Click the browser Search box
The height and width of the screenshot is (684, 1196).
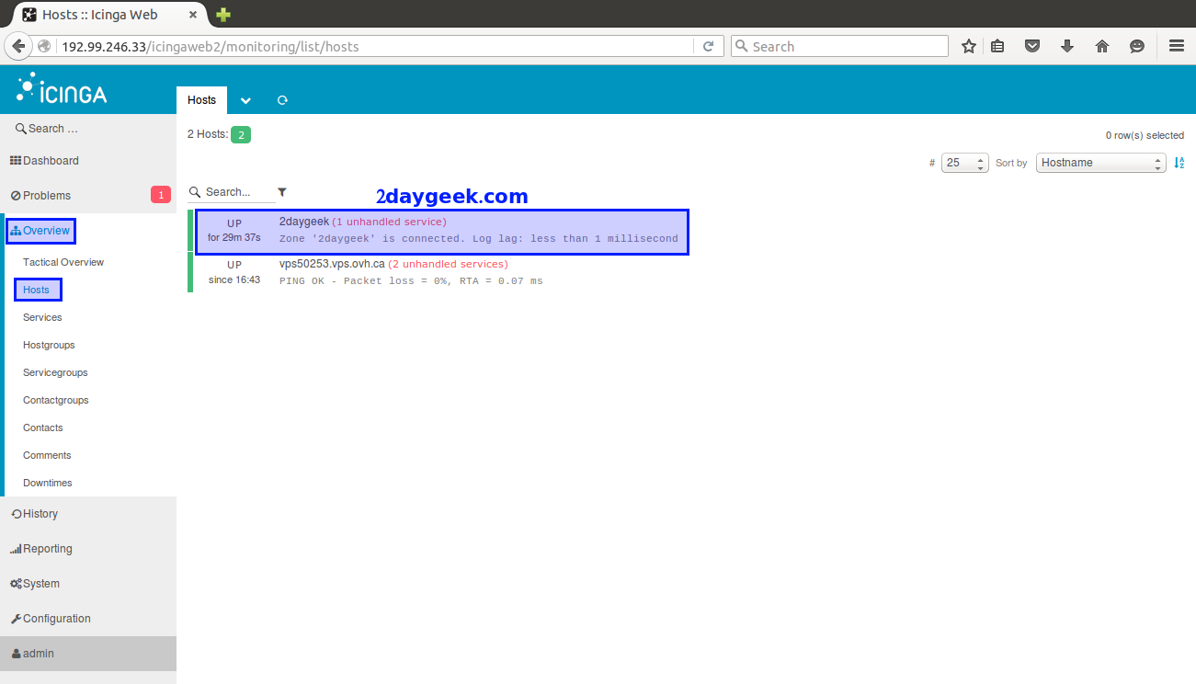(839, 46)
